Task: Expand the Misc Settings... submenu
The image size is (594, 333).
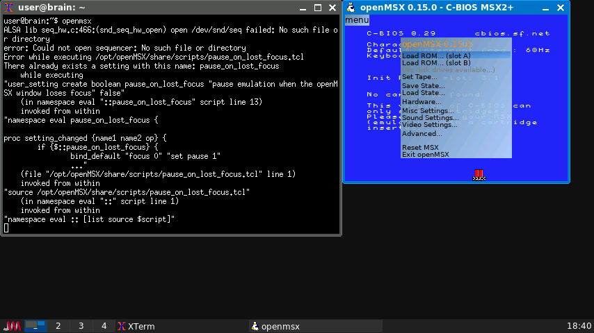Action: (x=428, y=110)
